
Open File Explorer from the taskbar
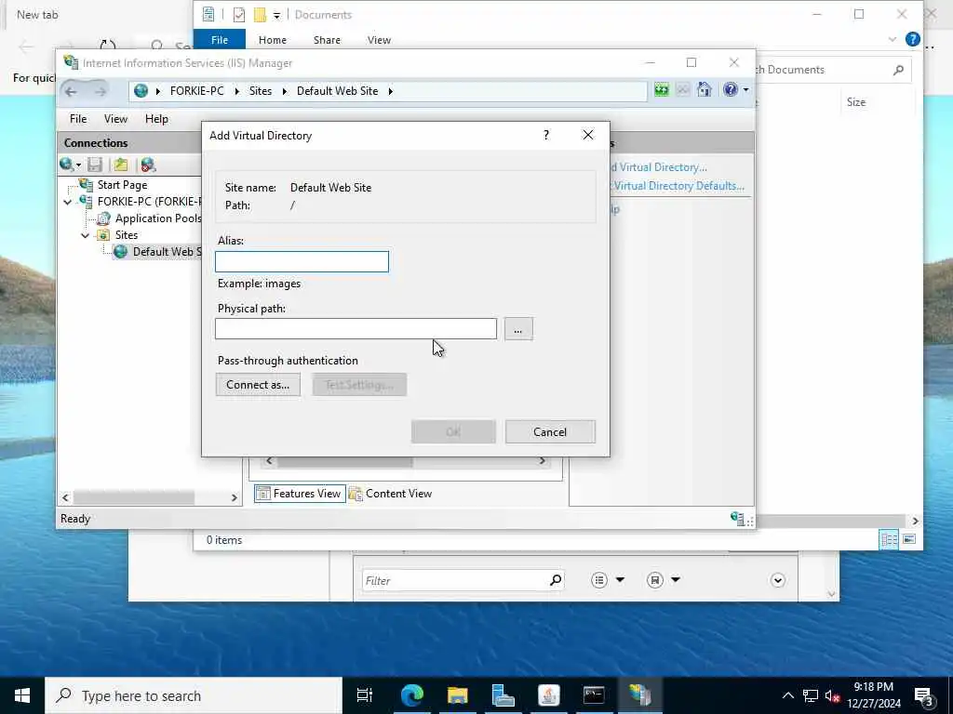[457, 695]
